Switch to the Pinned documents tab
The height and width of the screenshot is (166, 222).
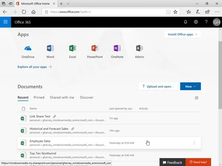point(39,98)
